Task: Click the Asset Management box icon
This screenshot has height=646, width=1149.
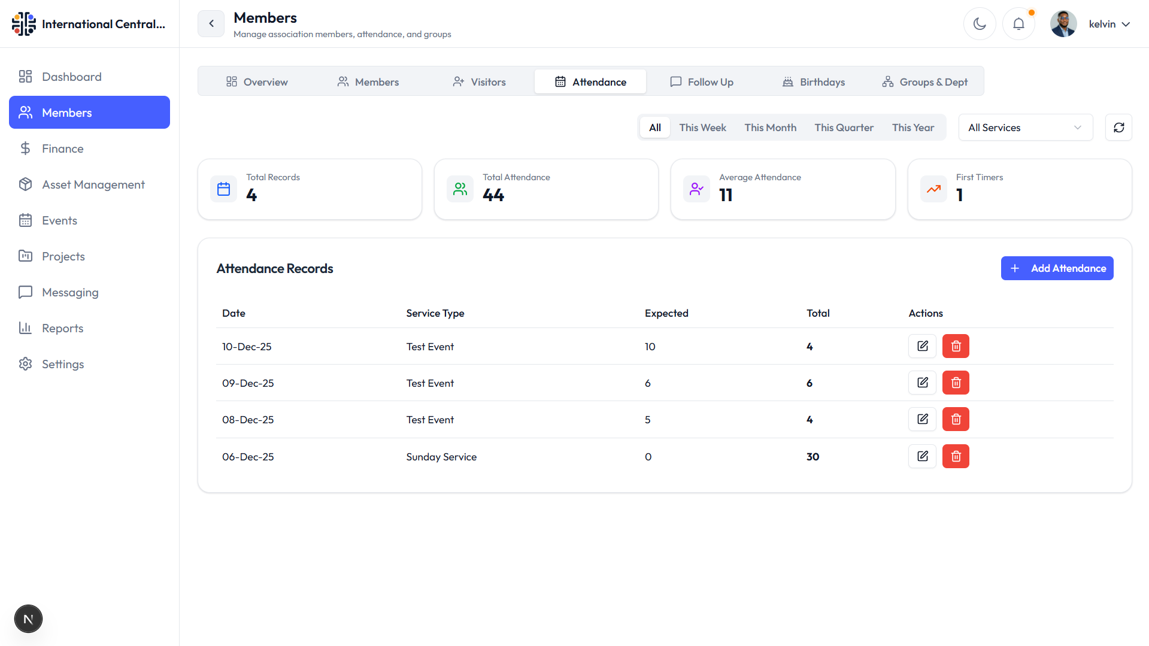Action: (x=26, y=184)
